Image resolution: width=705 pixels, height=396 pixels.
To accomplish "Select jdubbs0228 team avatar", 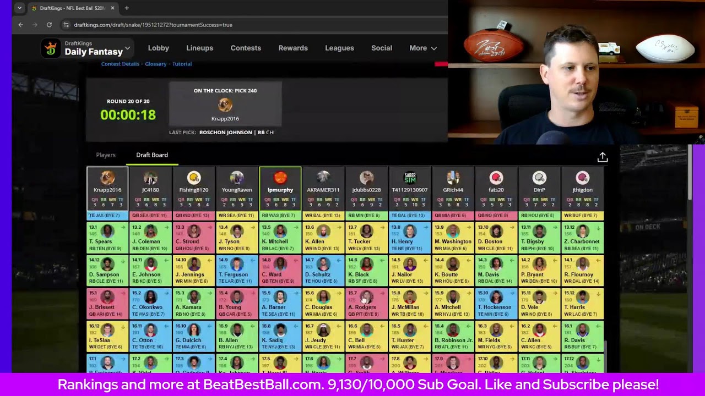I will pyautogui.click(x=366, y=178).
